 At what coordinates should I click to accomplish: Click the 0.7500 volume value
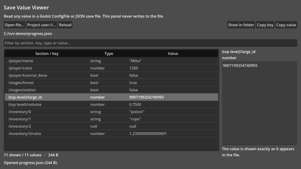135,104
